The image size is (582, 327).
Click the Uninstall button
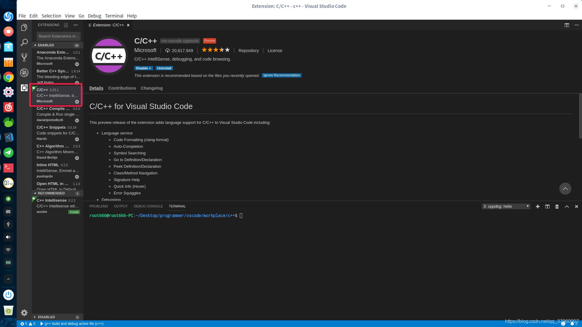click(x=164, y=68)
